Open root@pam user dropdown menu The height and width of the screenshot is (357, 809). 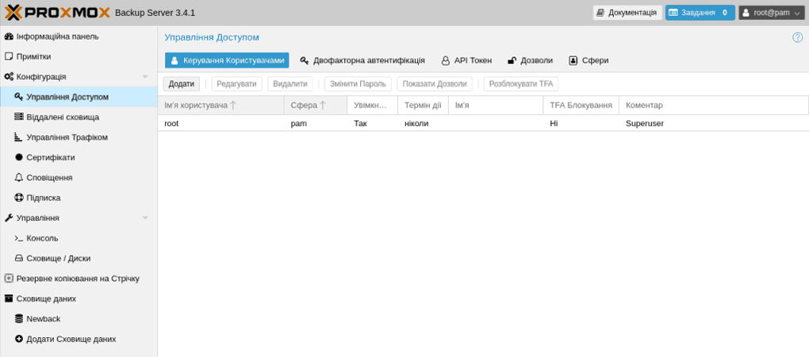pyautogui.click(x=771, y=13)
